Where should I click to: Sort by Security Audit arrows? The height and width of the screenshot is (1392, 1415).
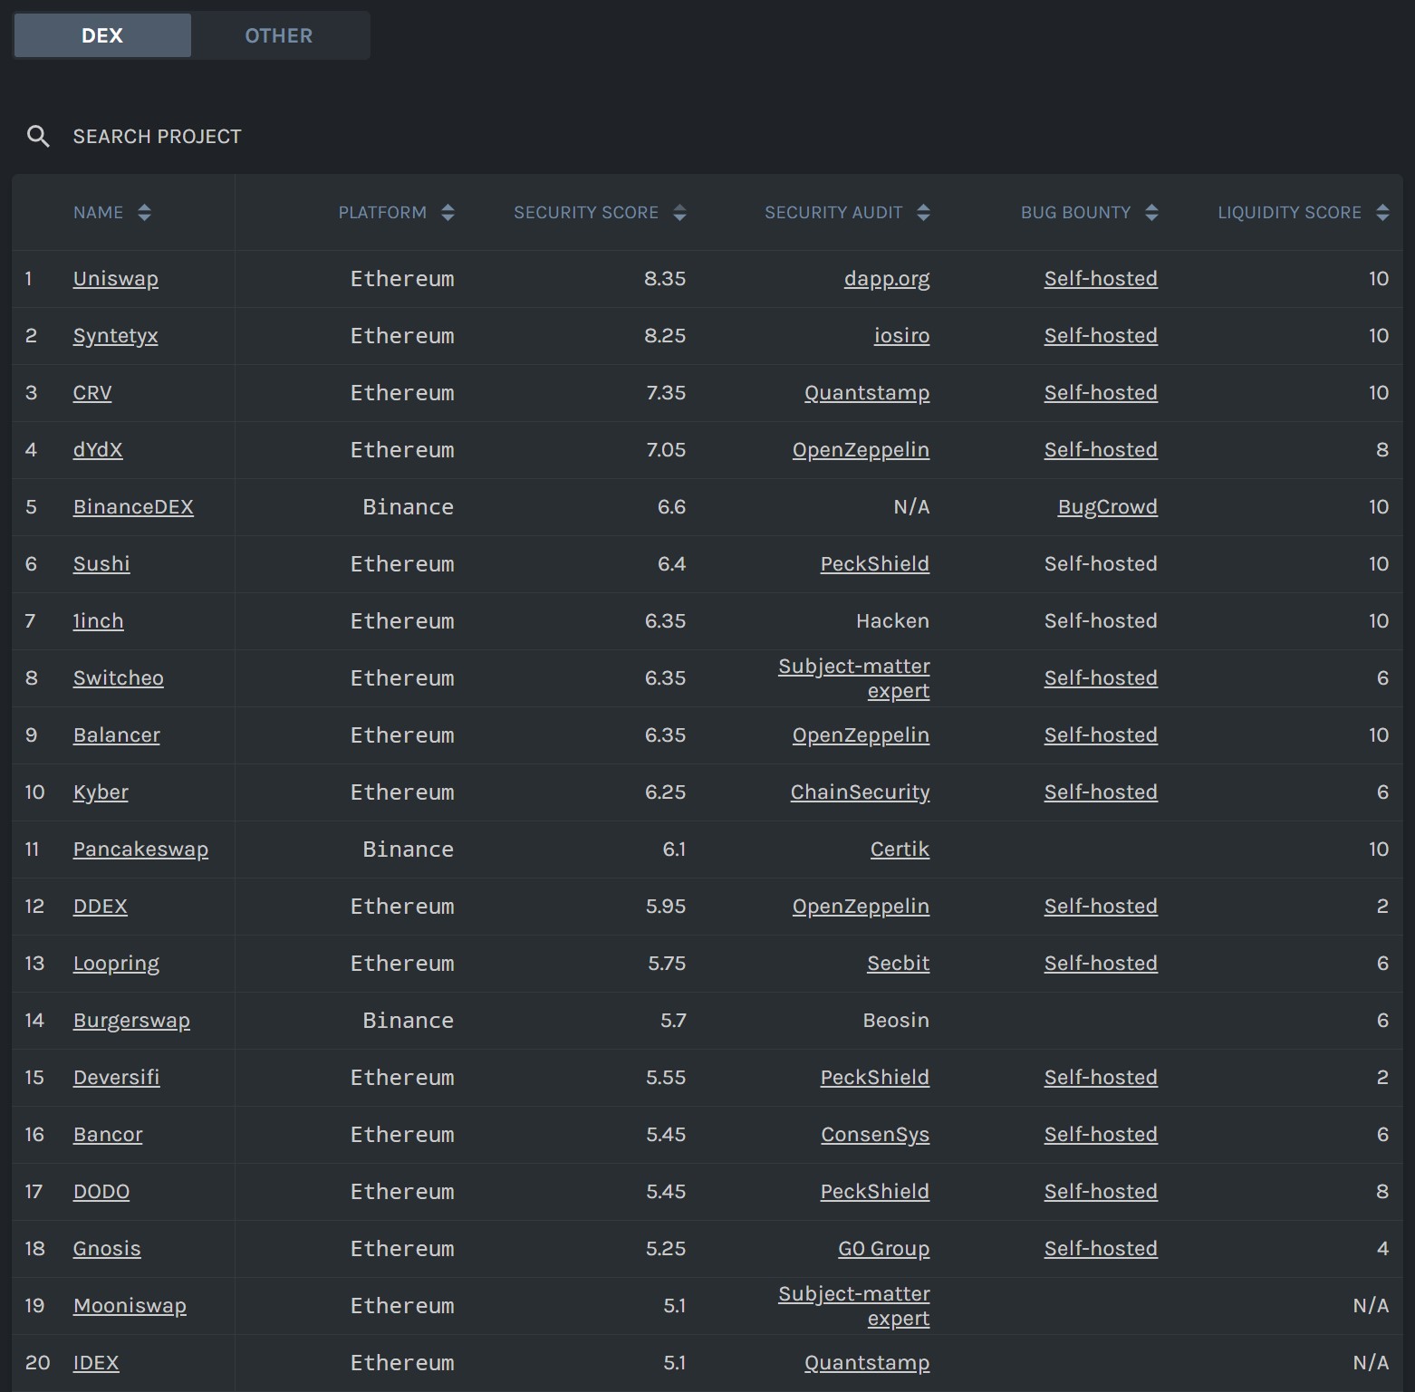click(923, 213)
